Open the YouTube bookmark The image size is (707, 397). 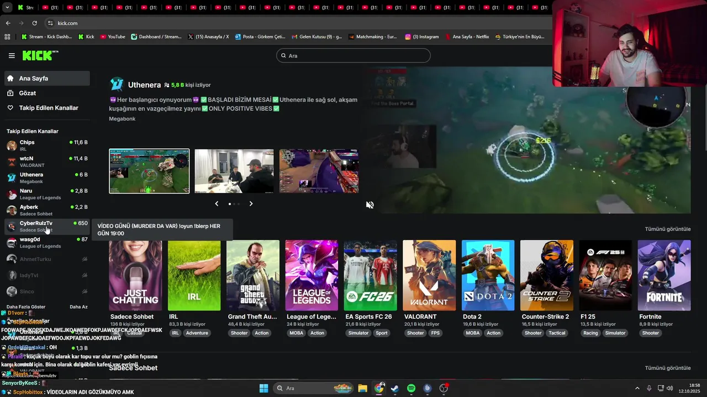coord(113,37)
